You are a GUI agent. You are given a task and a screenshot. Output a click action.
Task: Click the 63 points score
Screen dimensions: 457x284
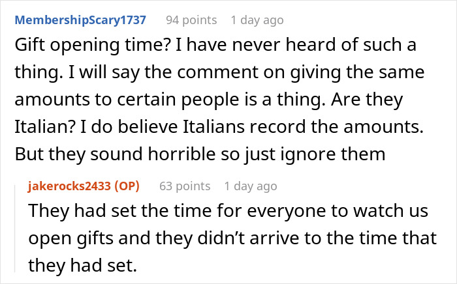[185, 186]
